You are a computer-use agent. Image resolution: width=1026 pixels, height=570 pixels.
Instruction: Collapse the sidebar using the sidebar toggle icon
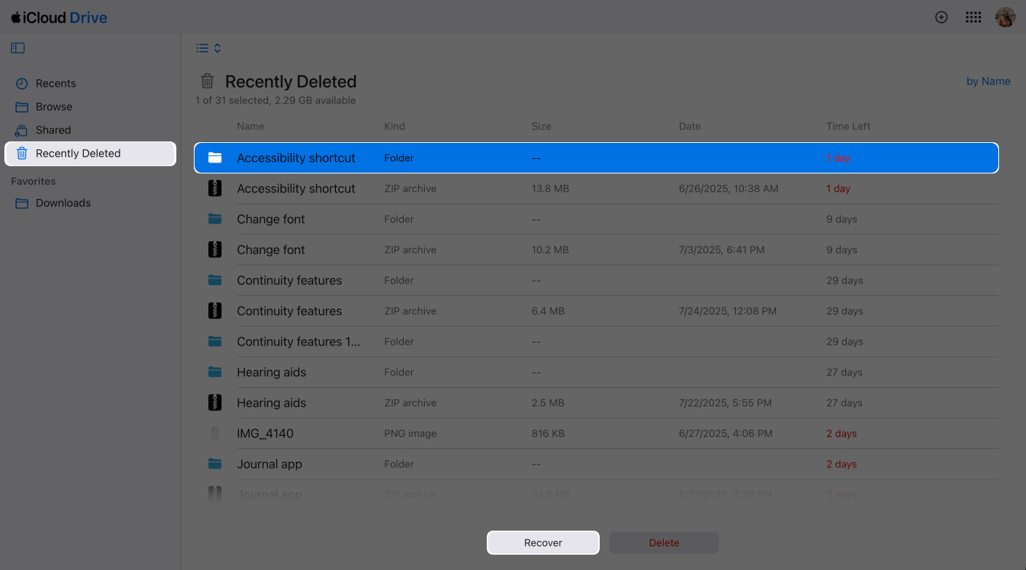[x=17, y=47]
